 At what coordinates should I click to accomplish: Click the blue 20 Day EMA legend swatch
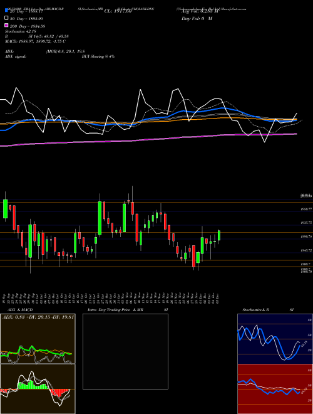(x=7, y=11)
